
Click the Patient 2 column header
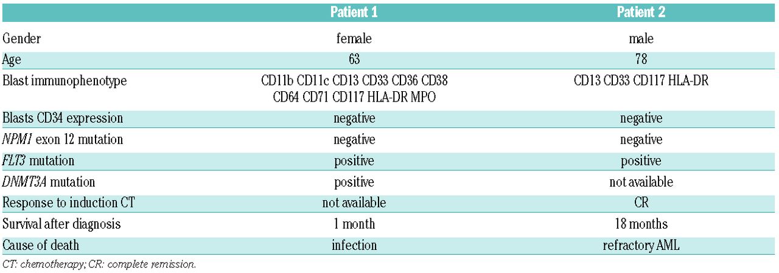(641, 13)
